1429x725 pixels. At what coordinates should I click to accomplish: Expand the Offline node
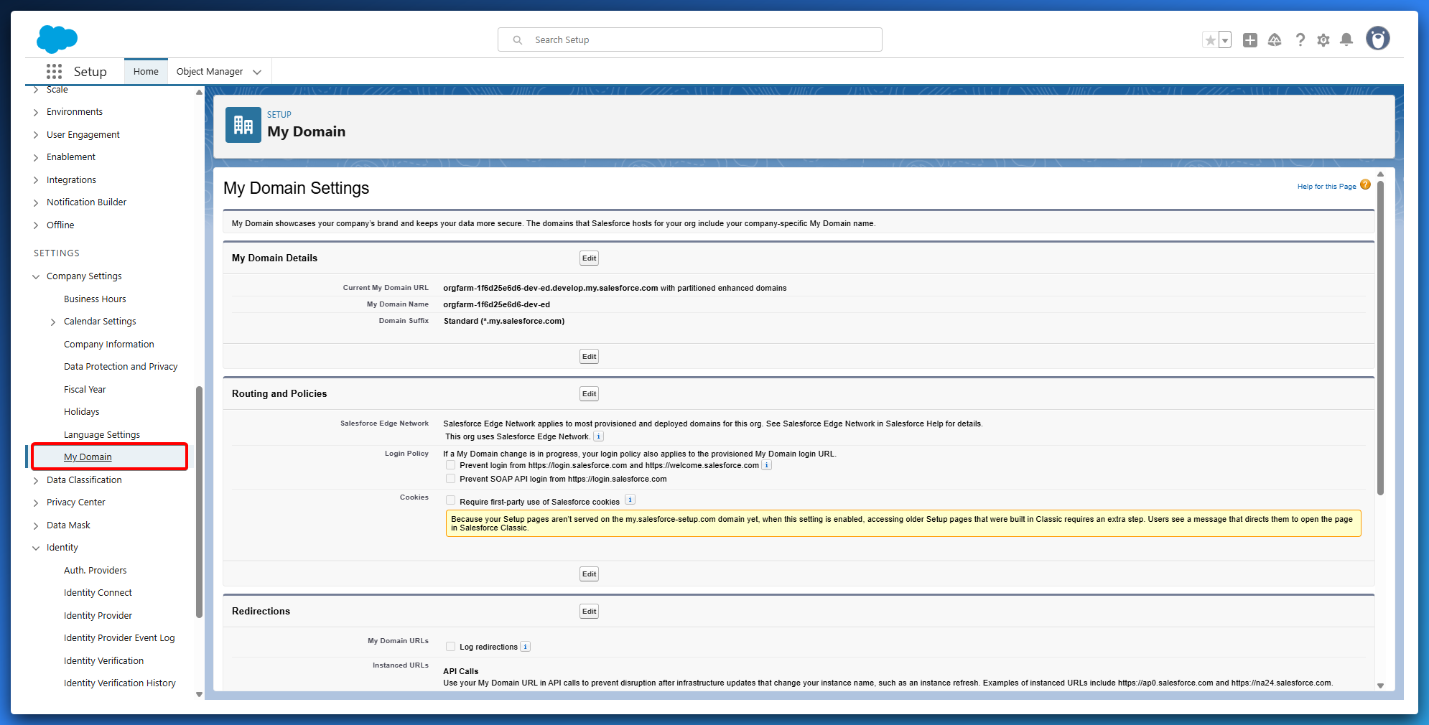[x=36, y=225]
